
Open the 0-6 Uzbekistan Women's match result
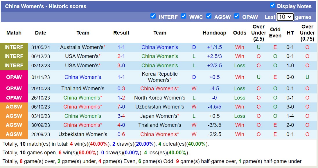(121, 134)
